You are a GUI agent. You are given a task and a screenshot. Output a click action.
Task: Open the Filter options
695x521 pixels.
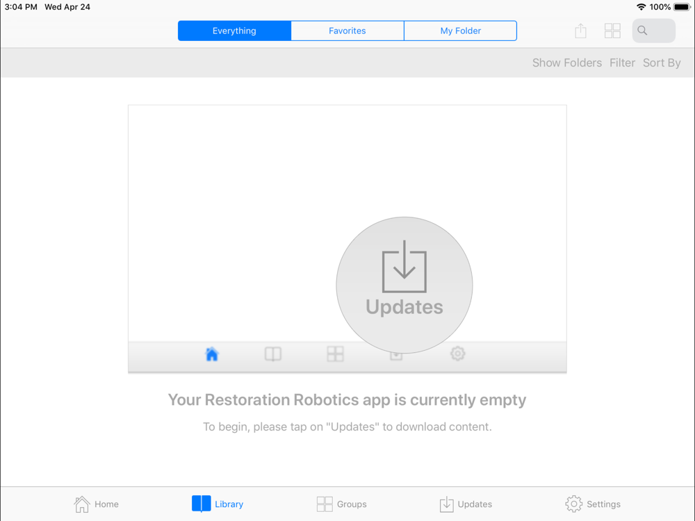[x=622, y=63]
